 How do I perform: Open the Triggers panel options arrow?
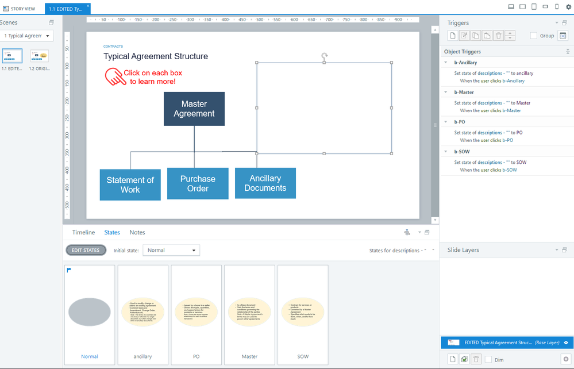pyautogui.click(x=557, y=22)
